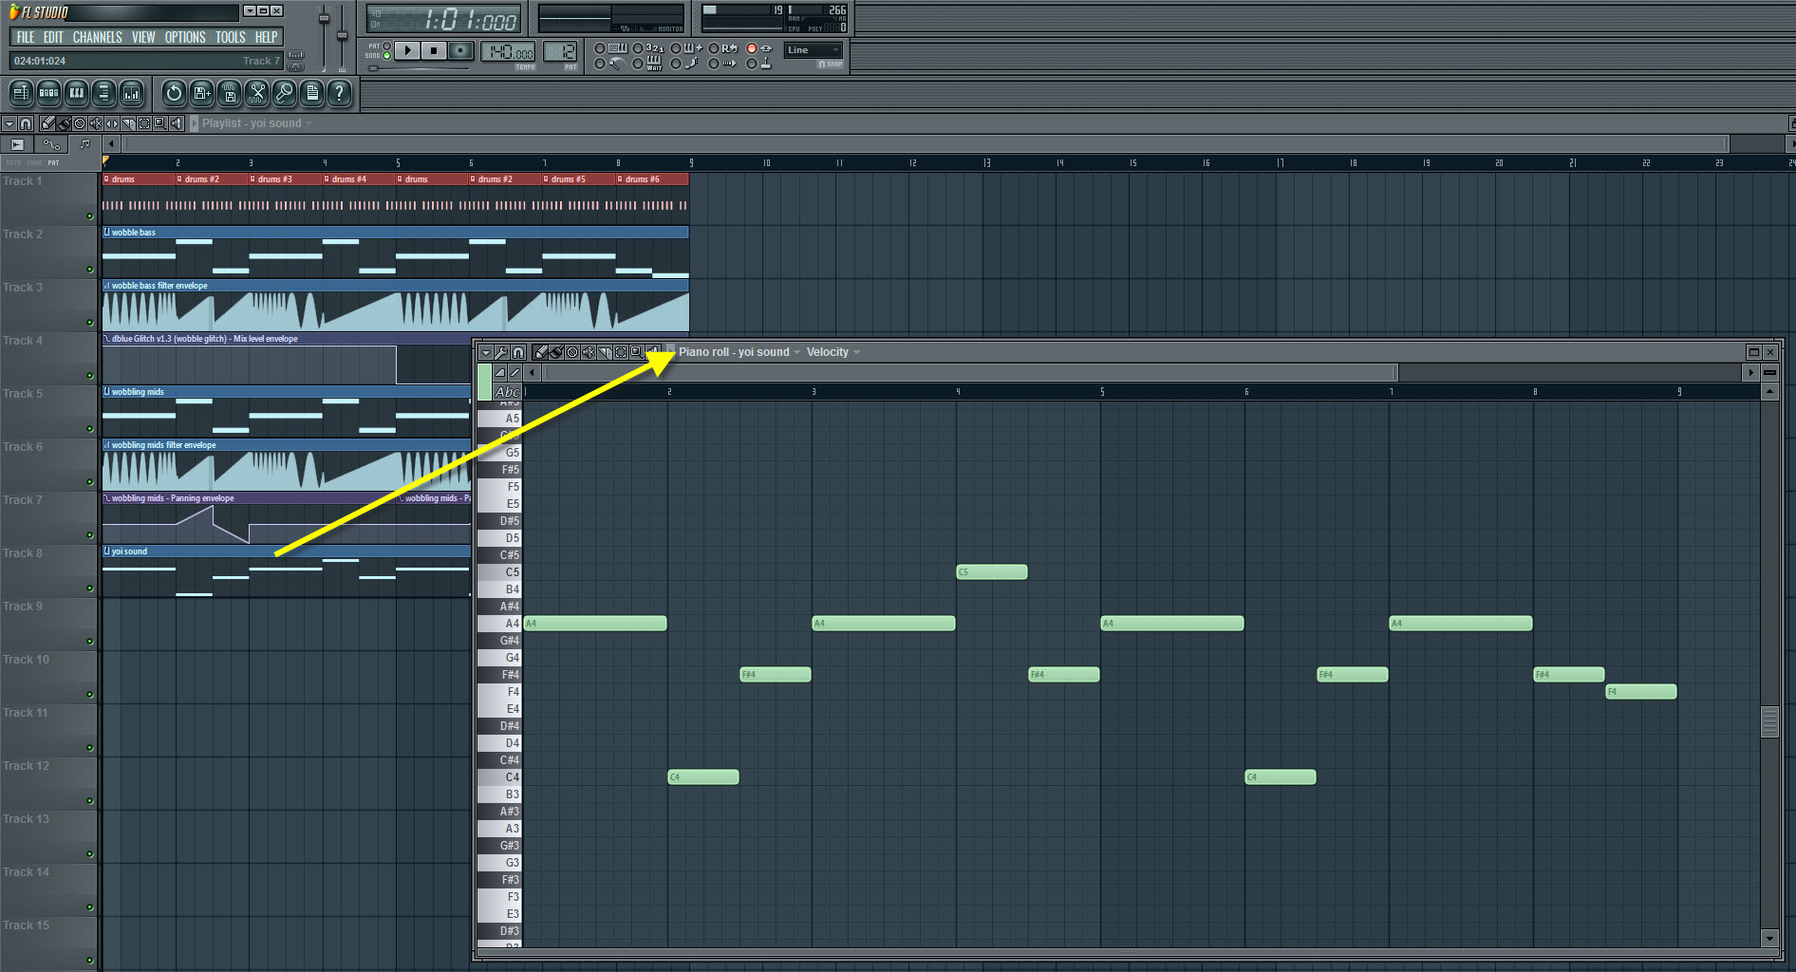Image resolution: width=1796 pixels, height=972 pixels.
Task: Toggle the Piano roll snap magnet
Action: [518, 352]
